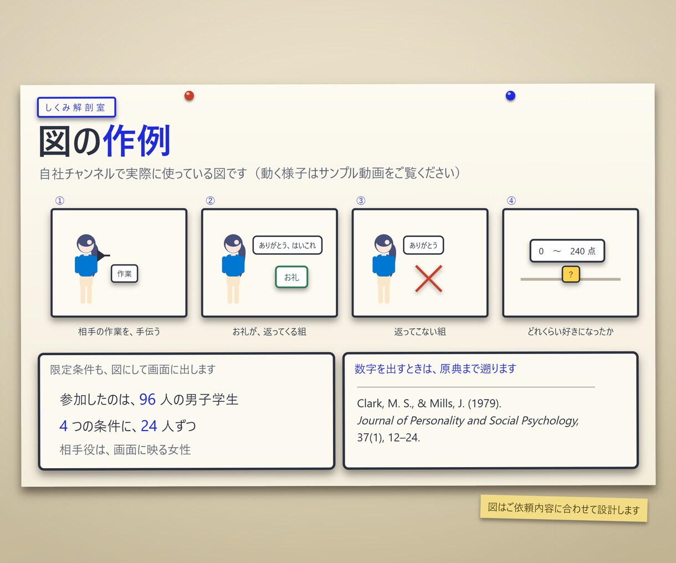The image size is (676, 563).
Task: Click the line 参加したのは、96 人の男子学生
Action: coord(149,400)
